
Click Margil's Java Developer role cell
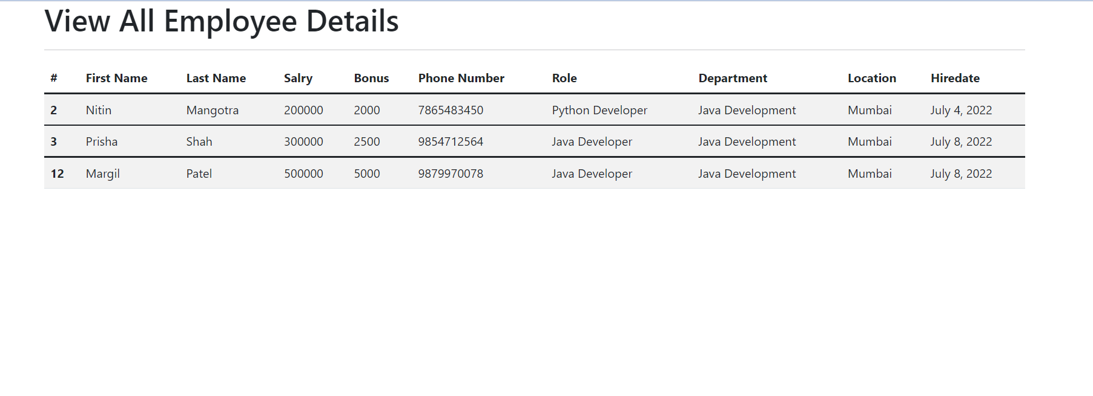coord(592,174)
